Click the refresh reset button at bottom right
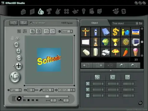The width and height of the screenshot is (148, 111). coord(140,103)
